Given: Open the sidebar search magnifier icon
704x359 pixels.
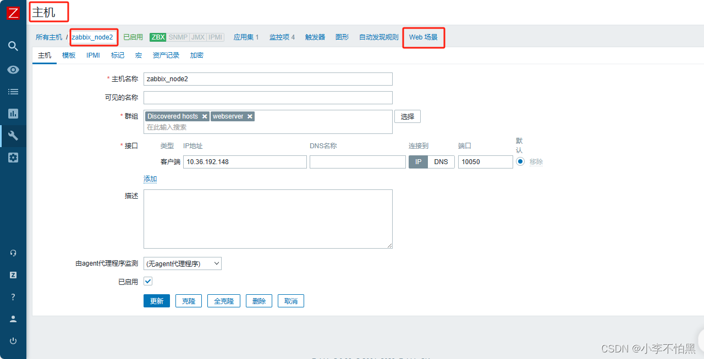Looking at the screenshot, I should tap(13, 46).
